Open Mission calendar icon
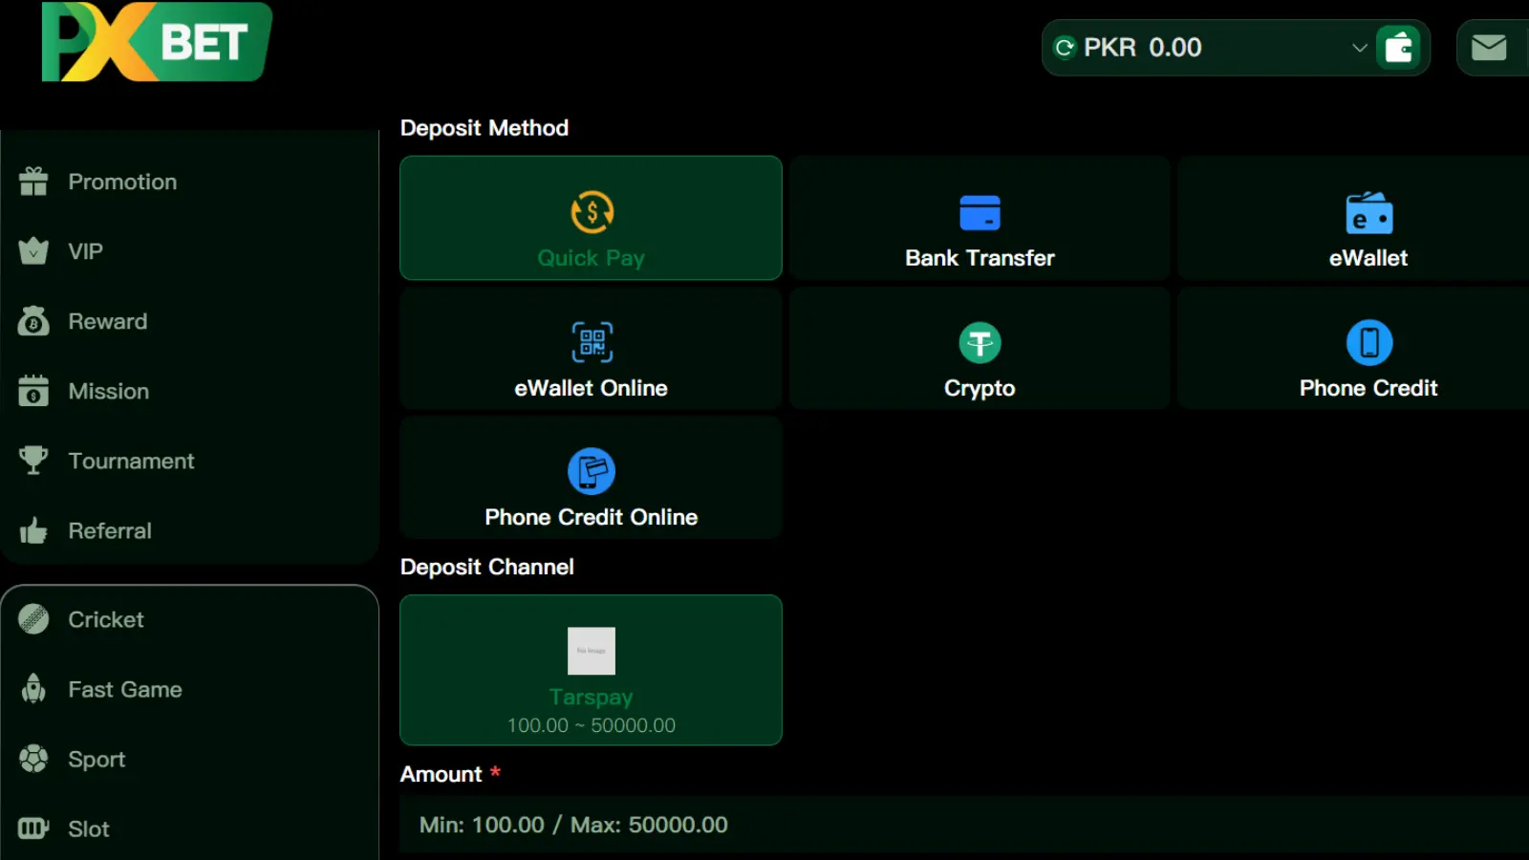Image resolution: width=1529 pixels, height=860 pixels. [x=33, y=390]
